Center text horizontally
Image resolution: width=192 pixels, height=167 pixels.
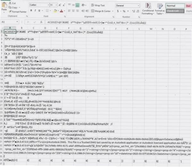[73, 11]
